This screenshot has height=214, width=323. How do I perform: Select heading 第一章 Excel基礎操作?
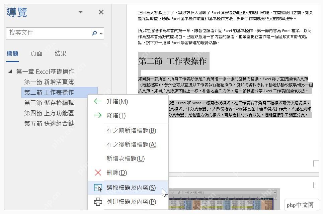(x=45, y=72)
